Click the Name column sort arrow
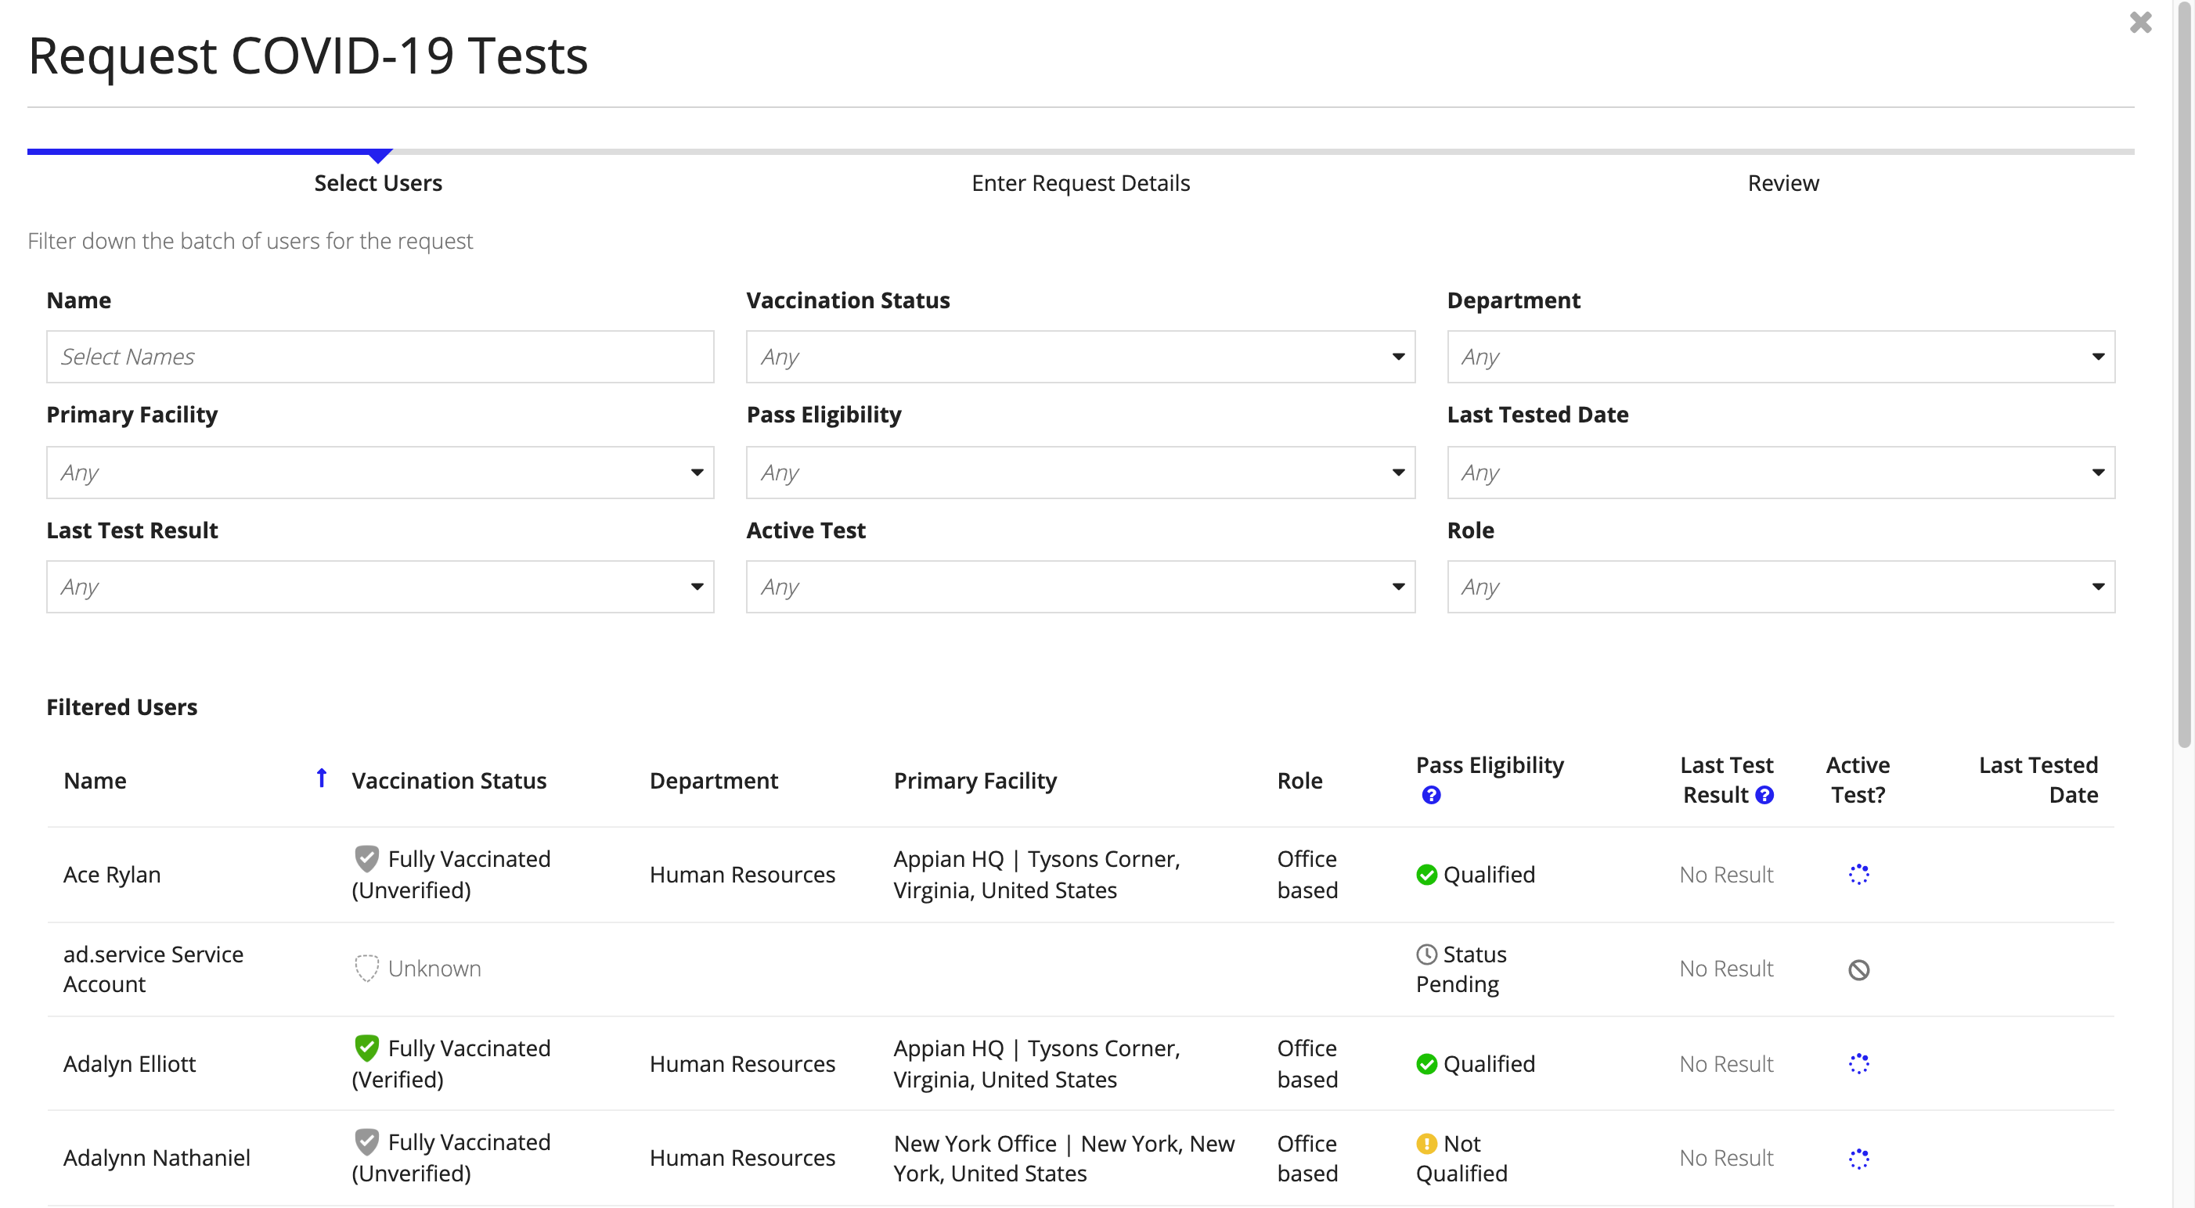Viewport: 2195px width, 1208px height. tap(321, 778)
